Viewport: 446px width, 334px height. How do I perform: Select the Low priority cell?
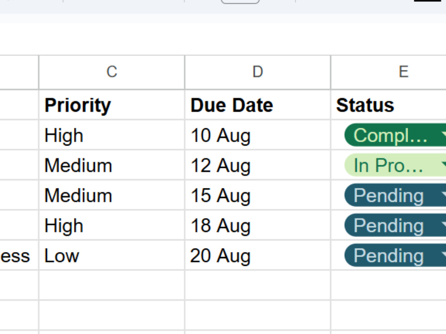click(x=112, y=256)
